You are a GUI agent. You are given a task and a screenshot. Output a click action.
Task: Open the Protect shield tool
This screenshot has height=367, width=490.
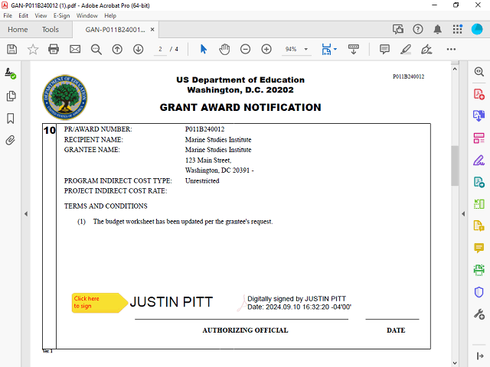(479, 292)
